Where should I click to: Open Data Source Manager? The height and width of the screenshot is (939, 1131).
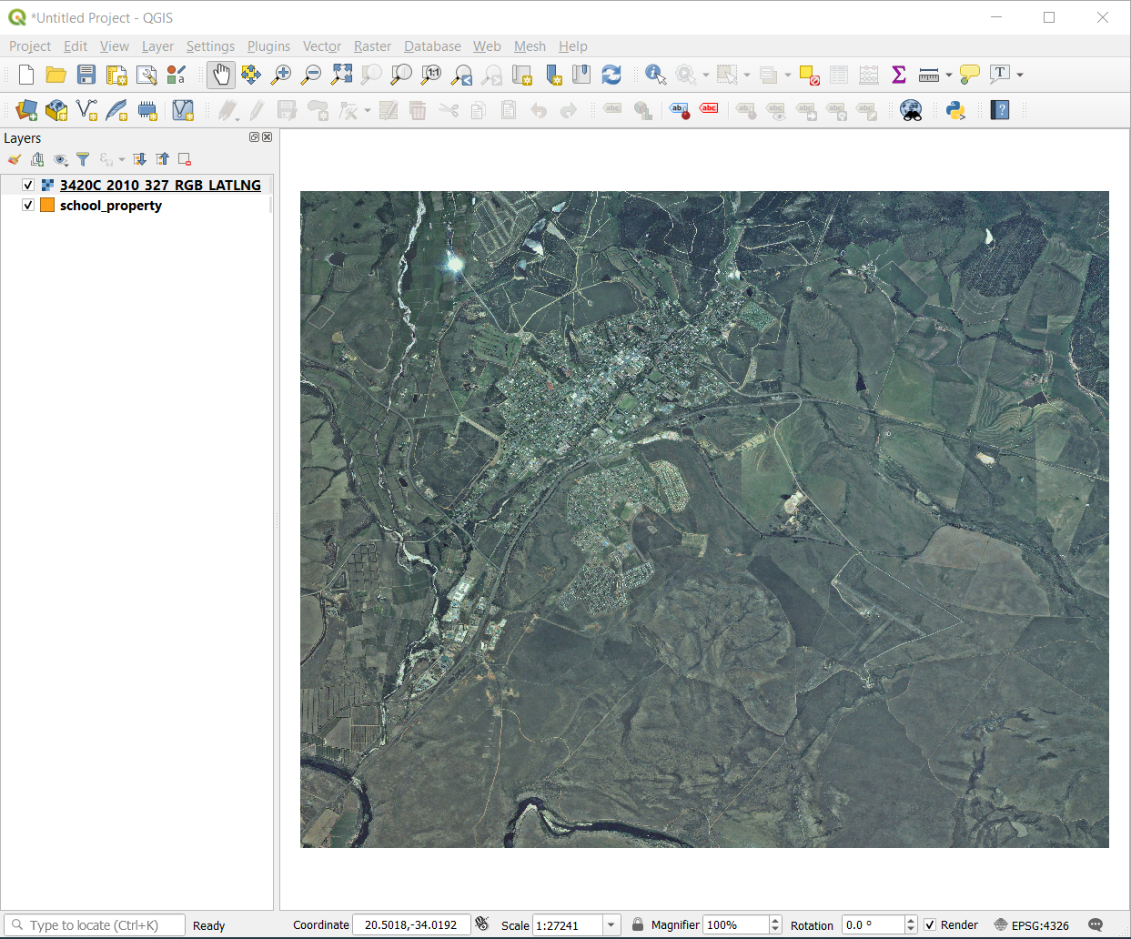point(26,110)
